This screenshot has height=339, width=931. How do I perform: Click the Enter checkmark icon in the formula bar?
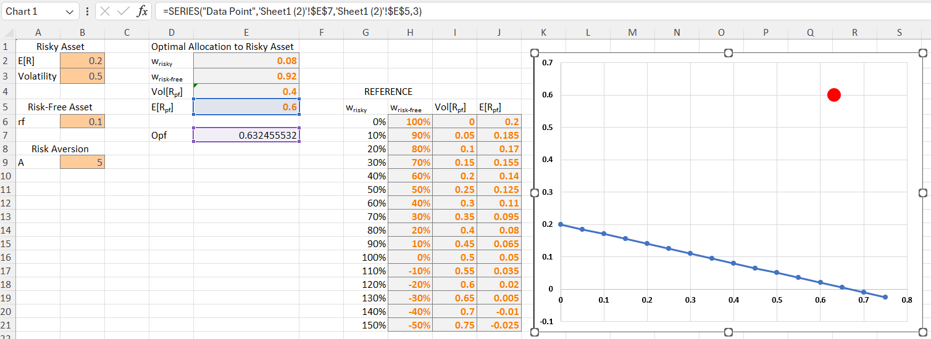pos(125,12)
